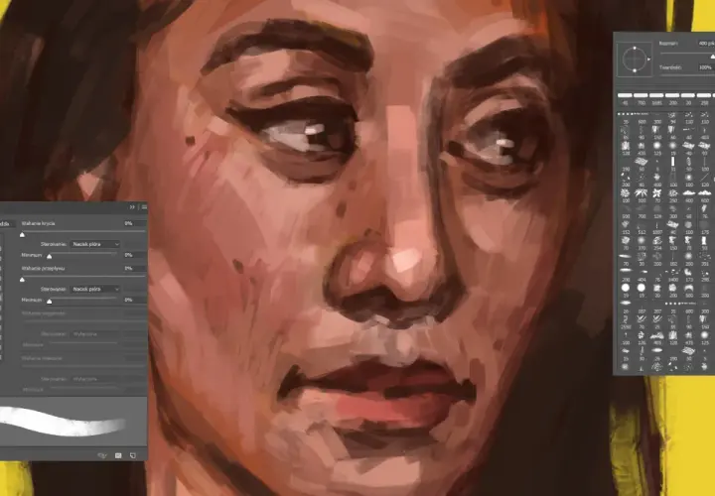Click Minimum slider handle below Wahanie krycia
This screenshot has width=715, height=496.
point(50,256)
